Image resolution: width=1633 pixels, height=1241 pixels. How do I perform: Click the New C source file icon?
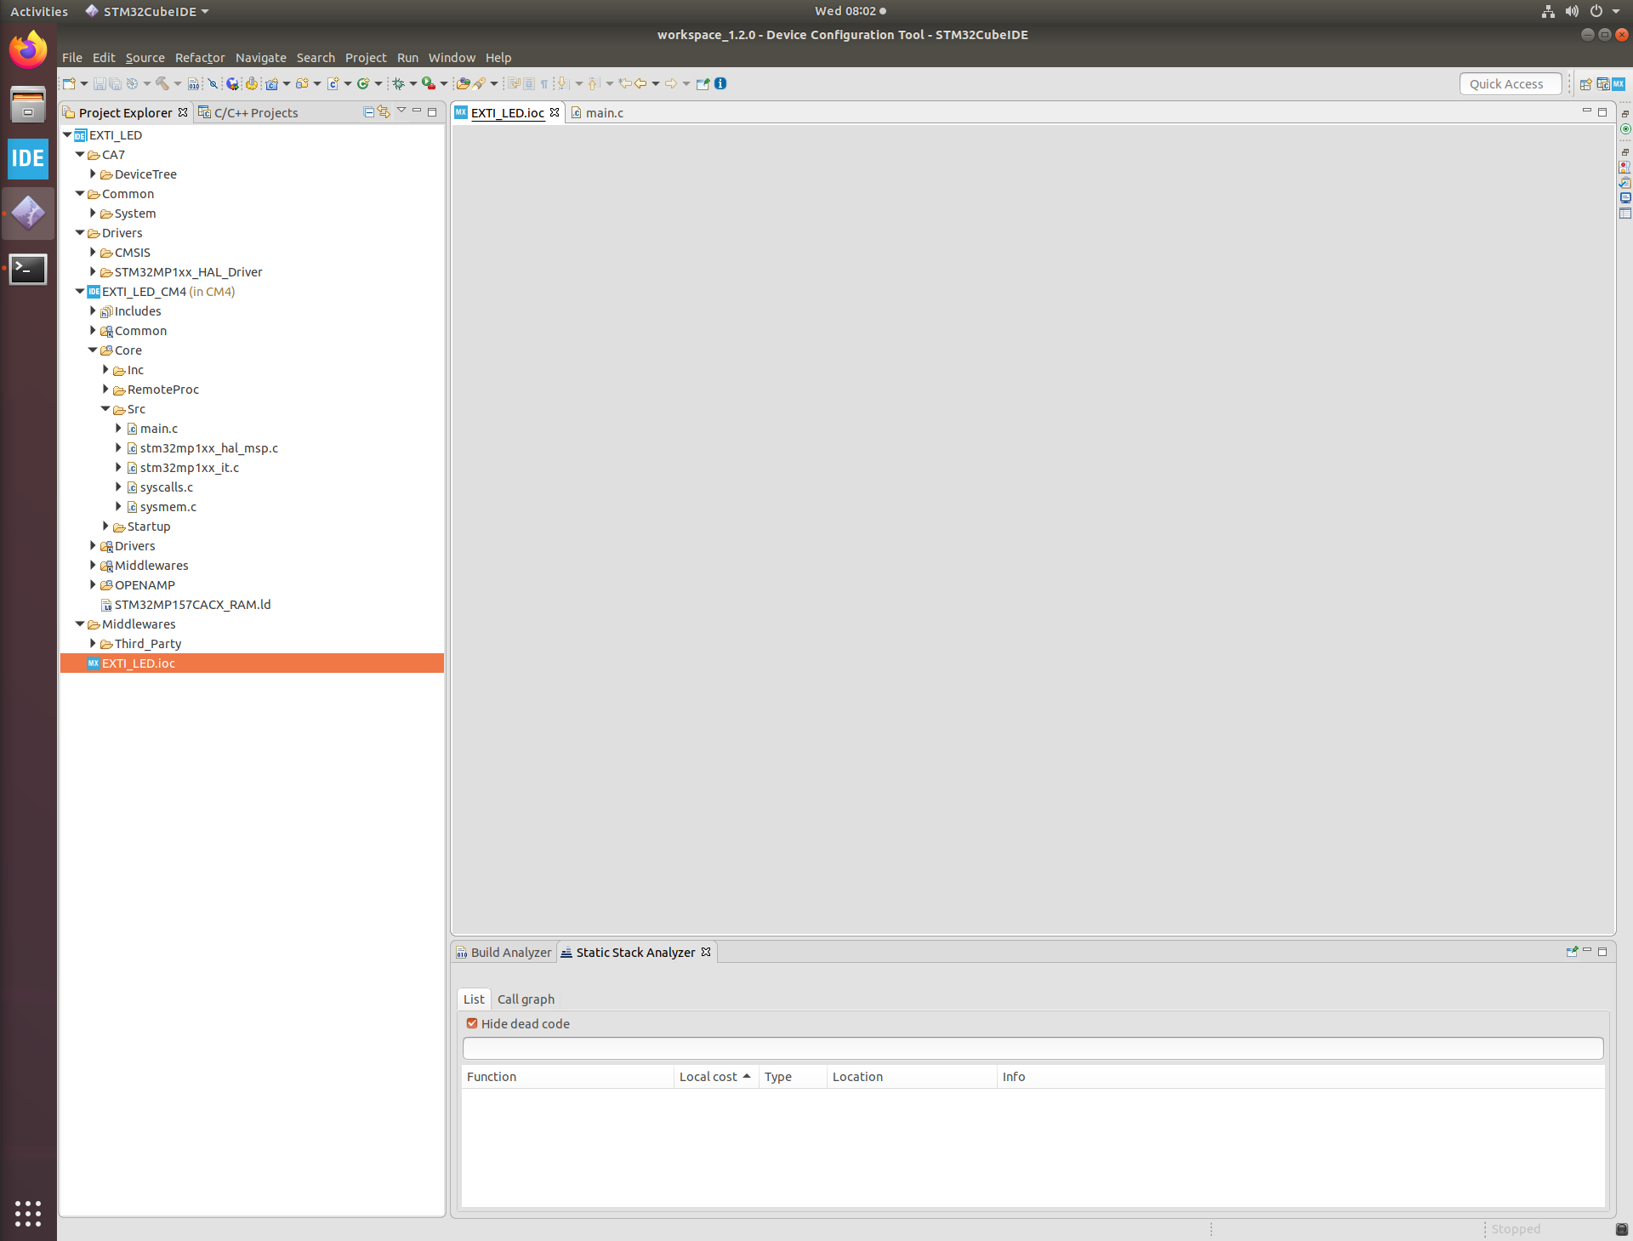coord(333,83)
